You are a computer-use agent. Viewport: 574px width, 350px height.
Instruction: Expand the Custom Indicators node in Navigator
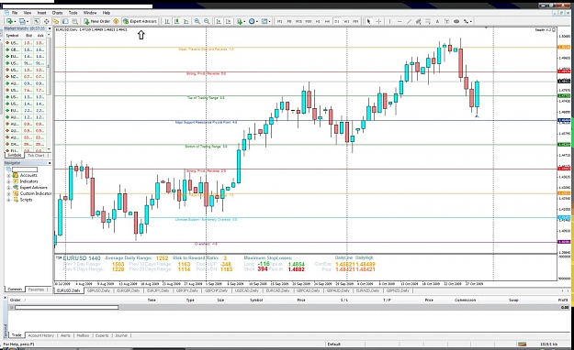click(8, 193)
